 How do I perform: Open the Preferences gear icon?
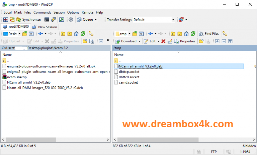pyautogui.click(x=71, y=20)
